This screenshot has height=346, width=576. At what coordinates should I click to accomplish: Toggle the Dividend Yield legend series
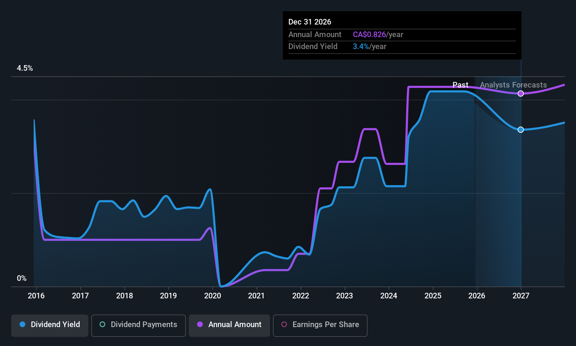(50, 325)
